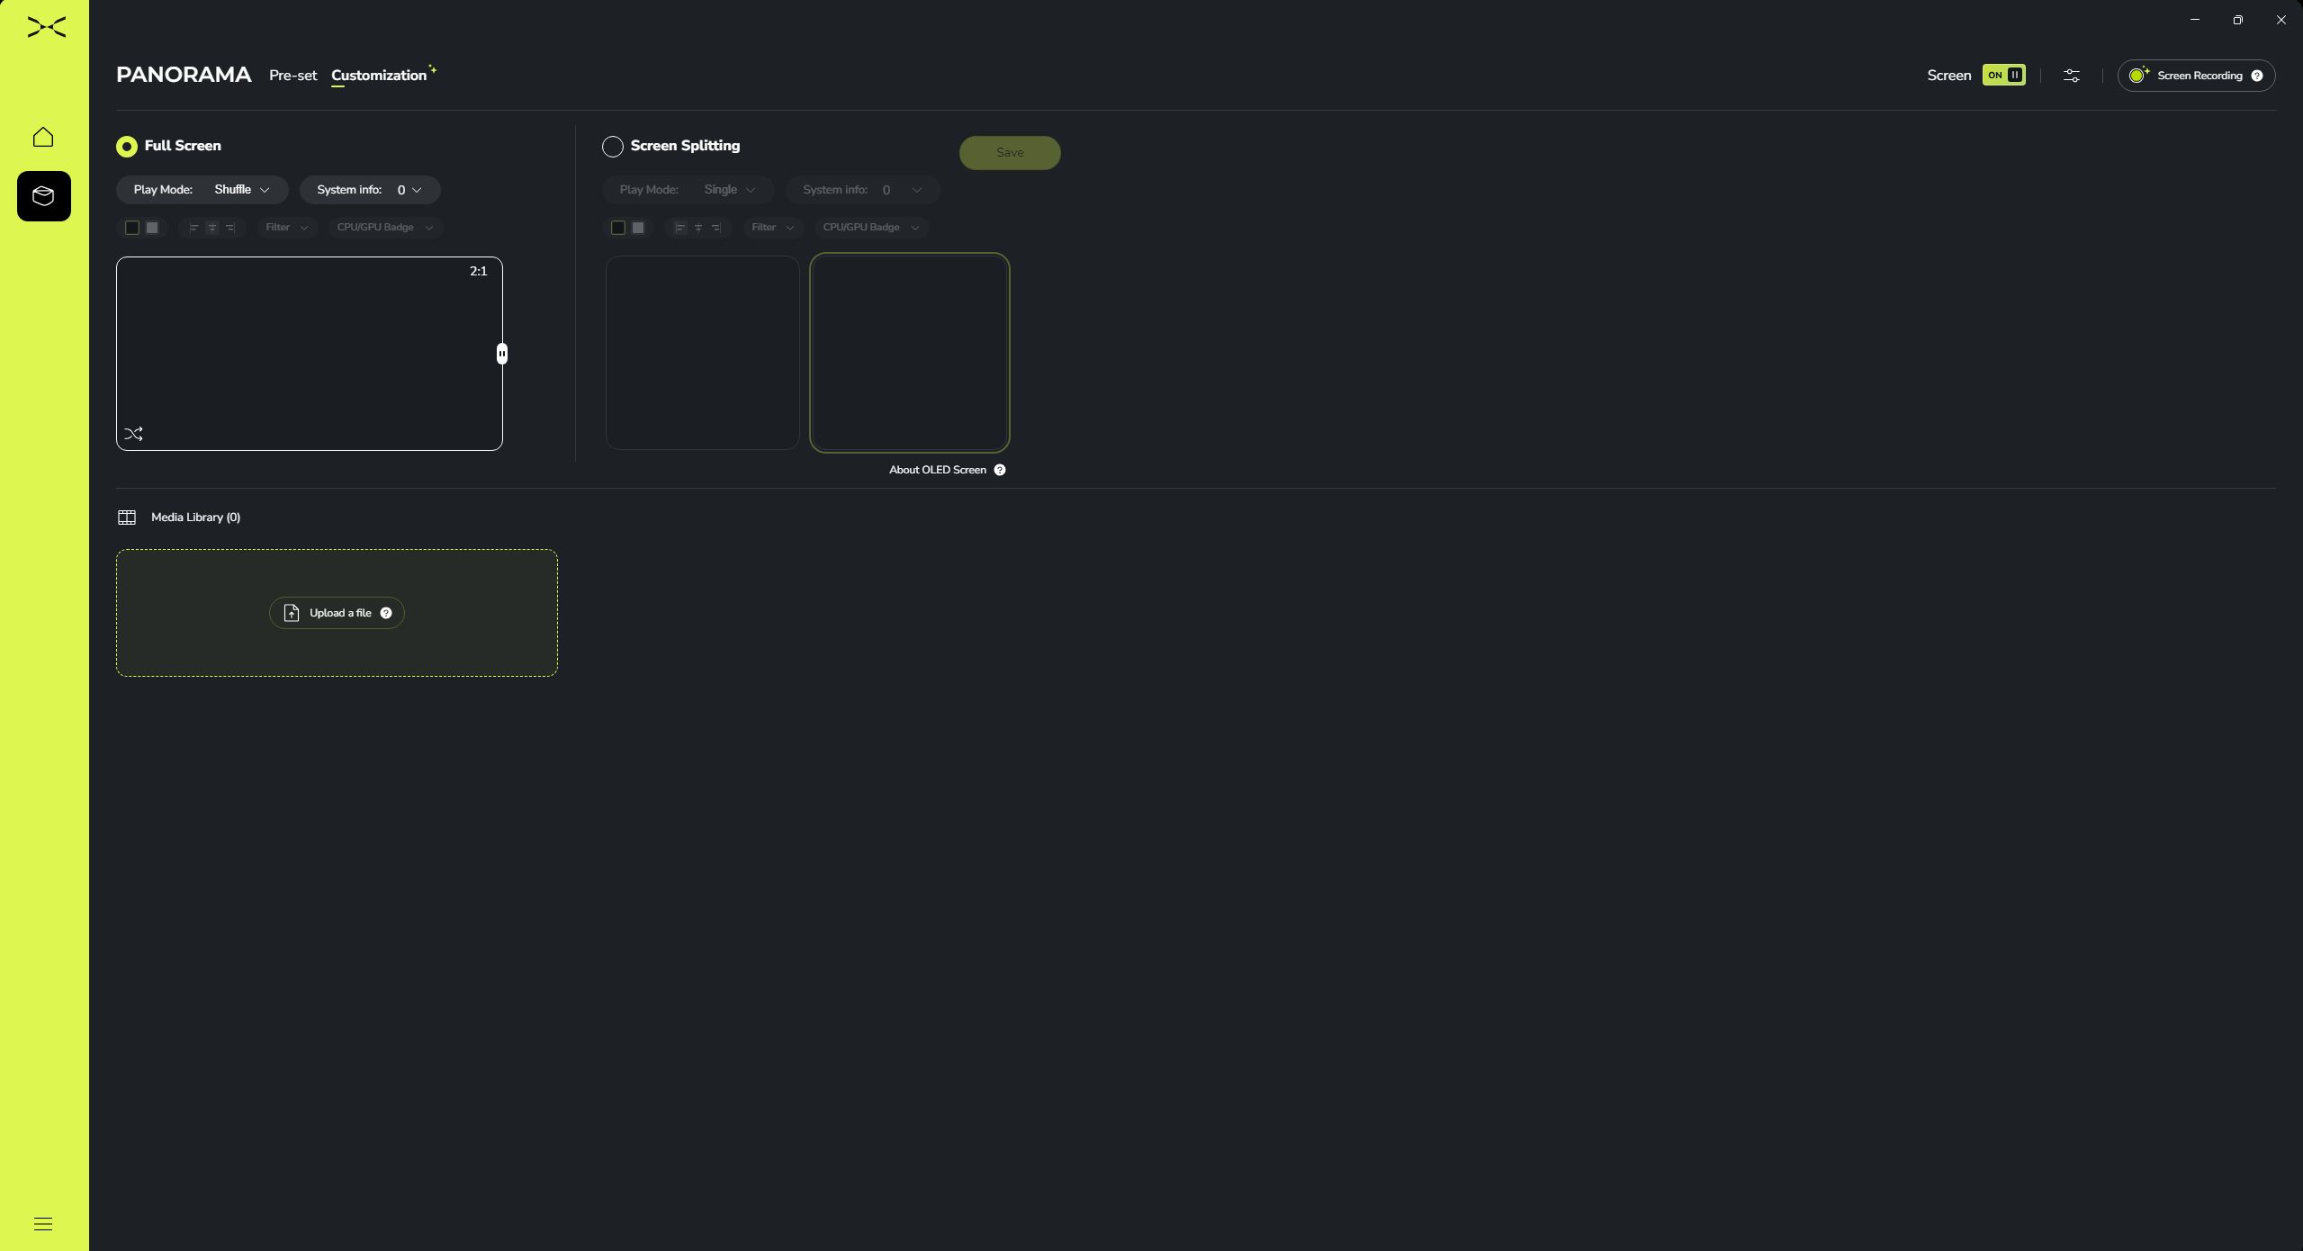Screen dimensions: 2303x1251
Task: Open Full Screen CPU/GPU Badge dropdown
Action: (x=384, y=228)
